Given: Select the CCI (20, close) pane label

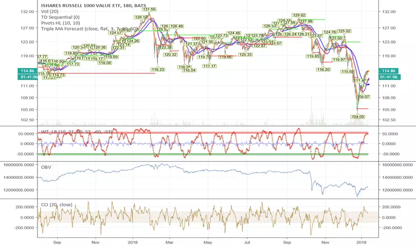Looking at the screenshot, I should [57, 204].
